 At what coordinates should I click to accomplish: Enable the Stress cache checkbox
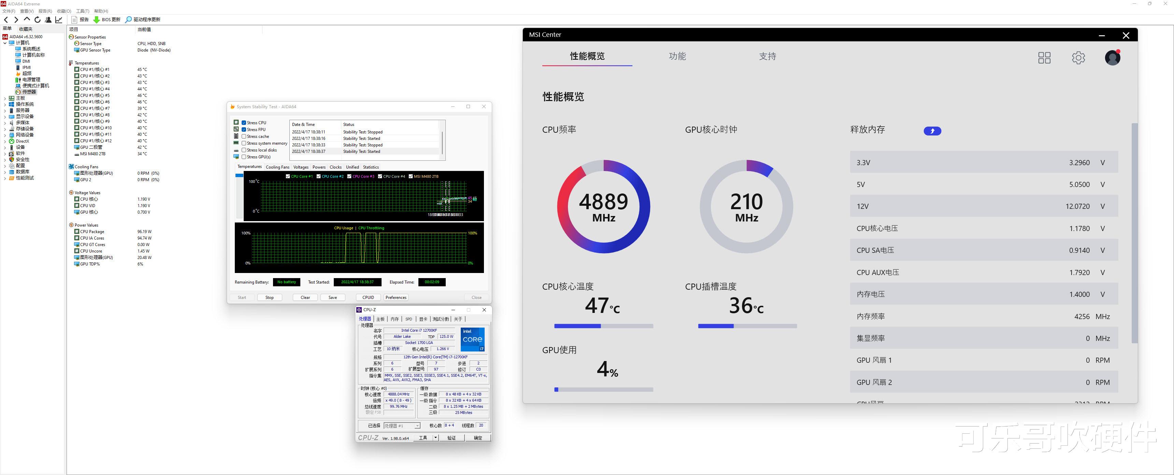click(x=244, y=136)
